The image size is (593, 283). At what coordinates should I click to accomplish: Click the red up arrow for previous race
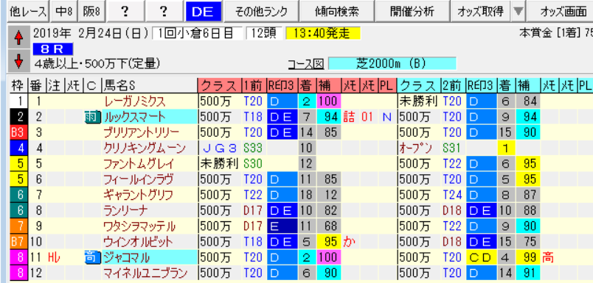pos(18,38)
